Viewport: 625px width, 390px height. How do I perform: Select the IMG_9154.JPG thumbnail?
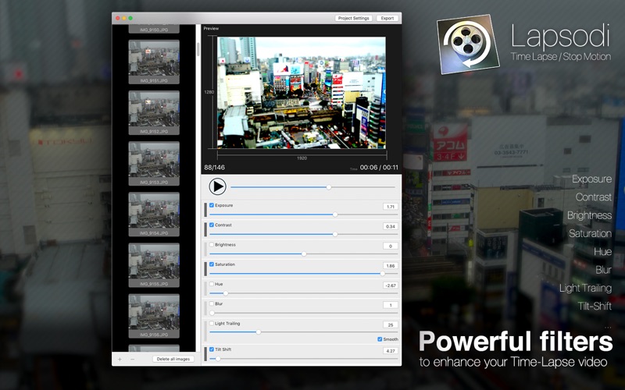click(x=154, y=211)
